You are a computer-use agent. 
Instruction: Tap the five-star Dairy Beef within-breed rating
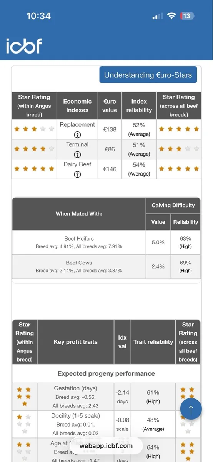[x=35, y=169]
